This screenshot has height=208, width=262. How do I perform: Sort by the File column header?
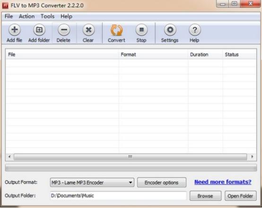pyautogui.click(x=62, y=54)
